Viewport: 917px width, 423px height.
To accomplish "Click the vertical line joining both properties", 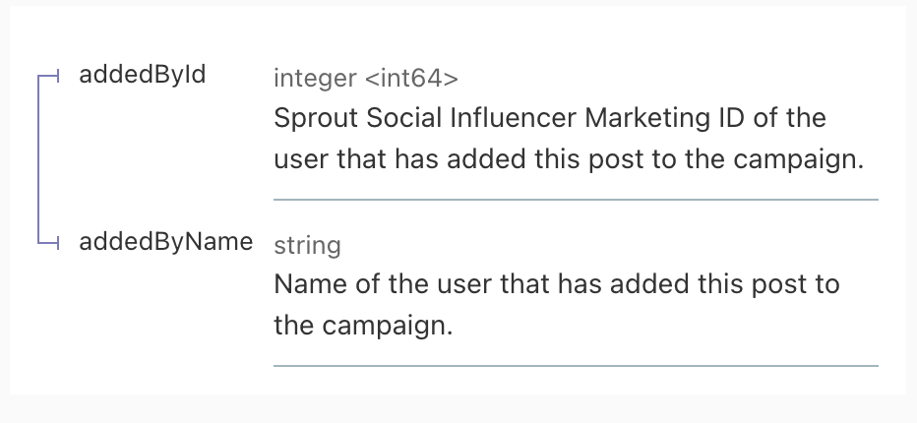I will tap(38, 157).
